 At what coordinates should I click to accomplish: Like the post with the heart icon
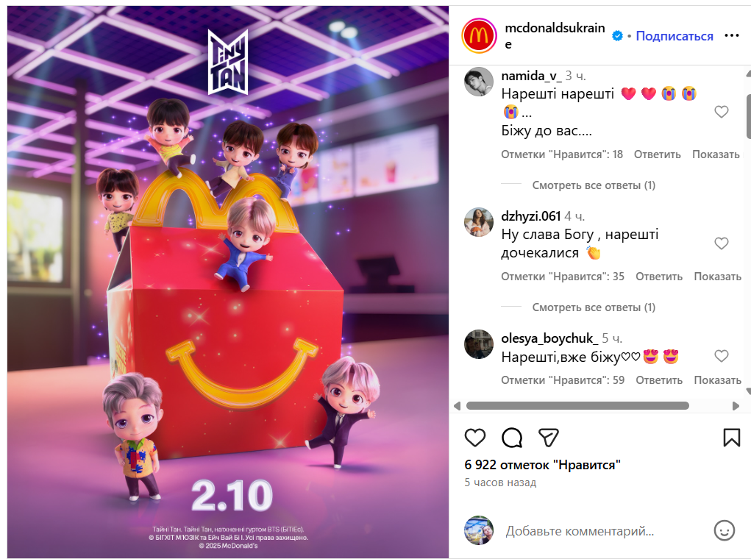coord(474,438)
